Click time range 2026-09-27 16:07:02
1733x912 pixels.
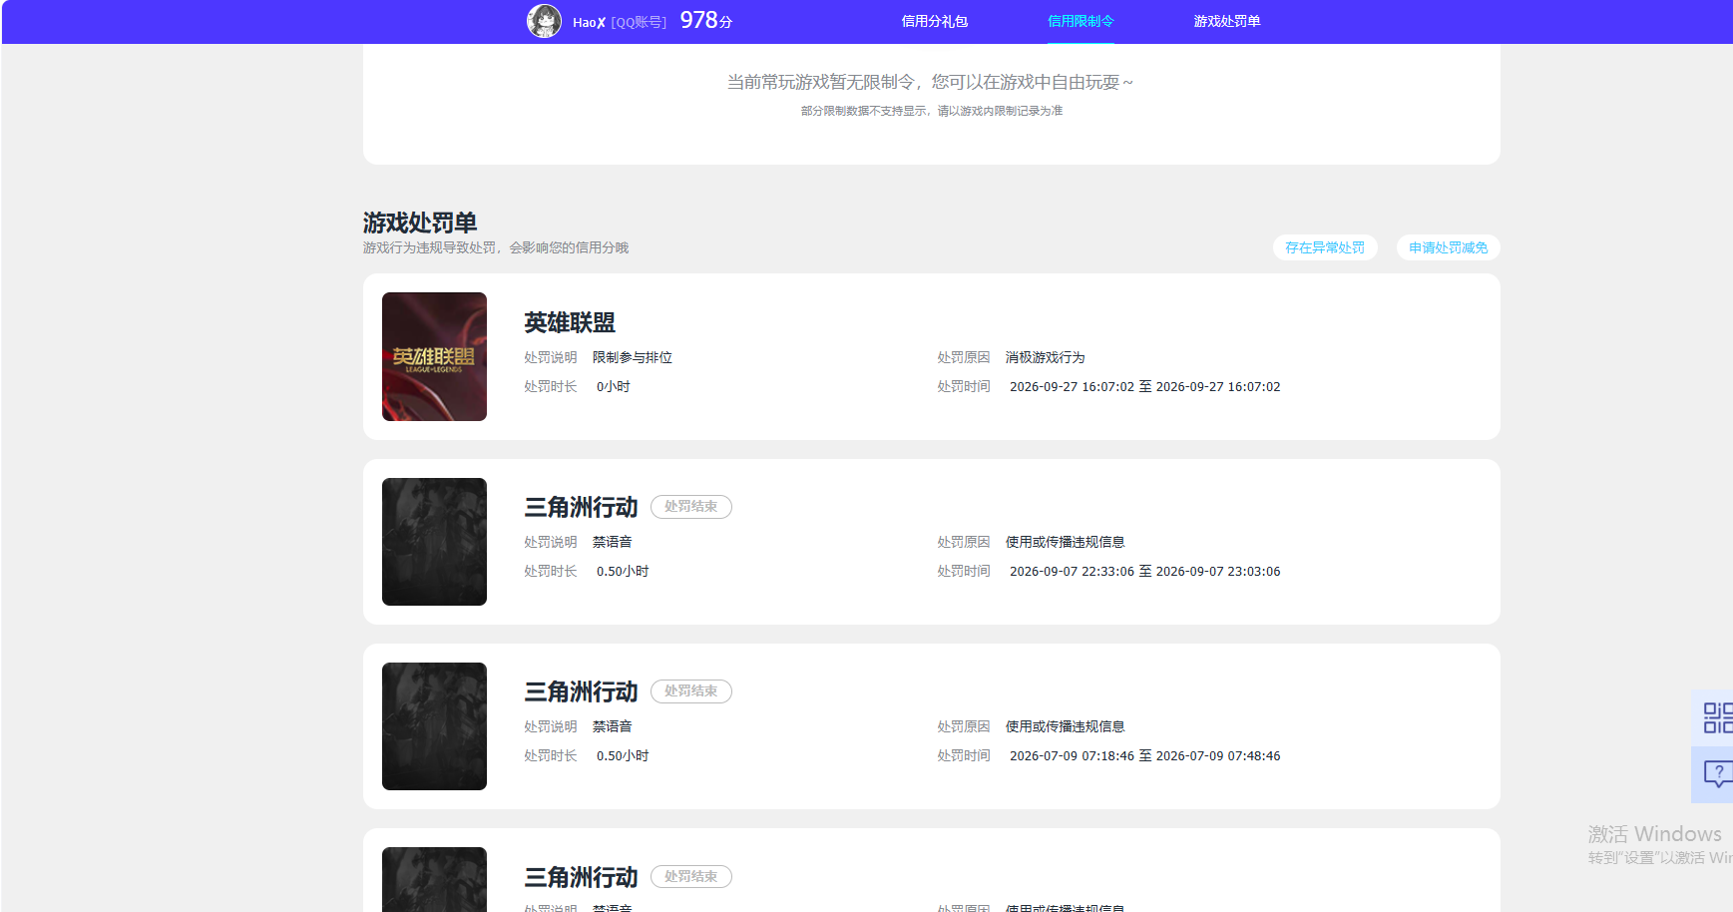[x=1144, y=386]
